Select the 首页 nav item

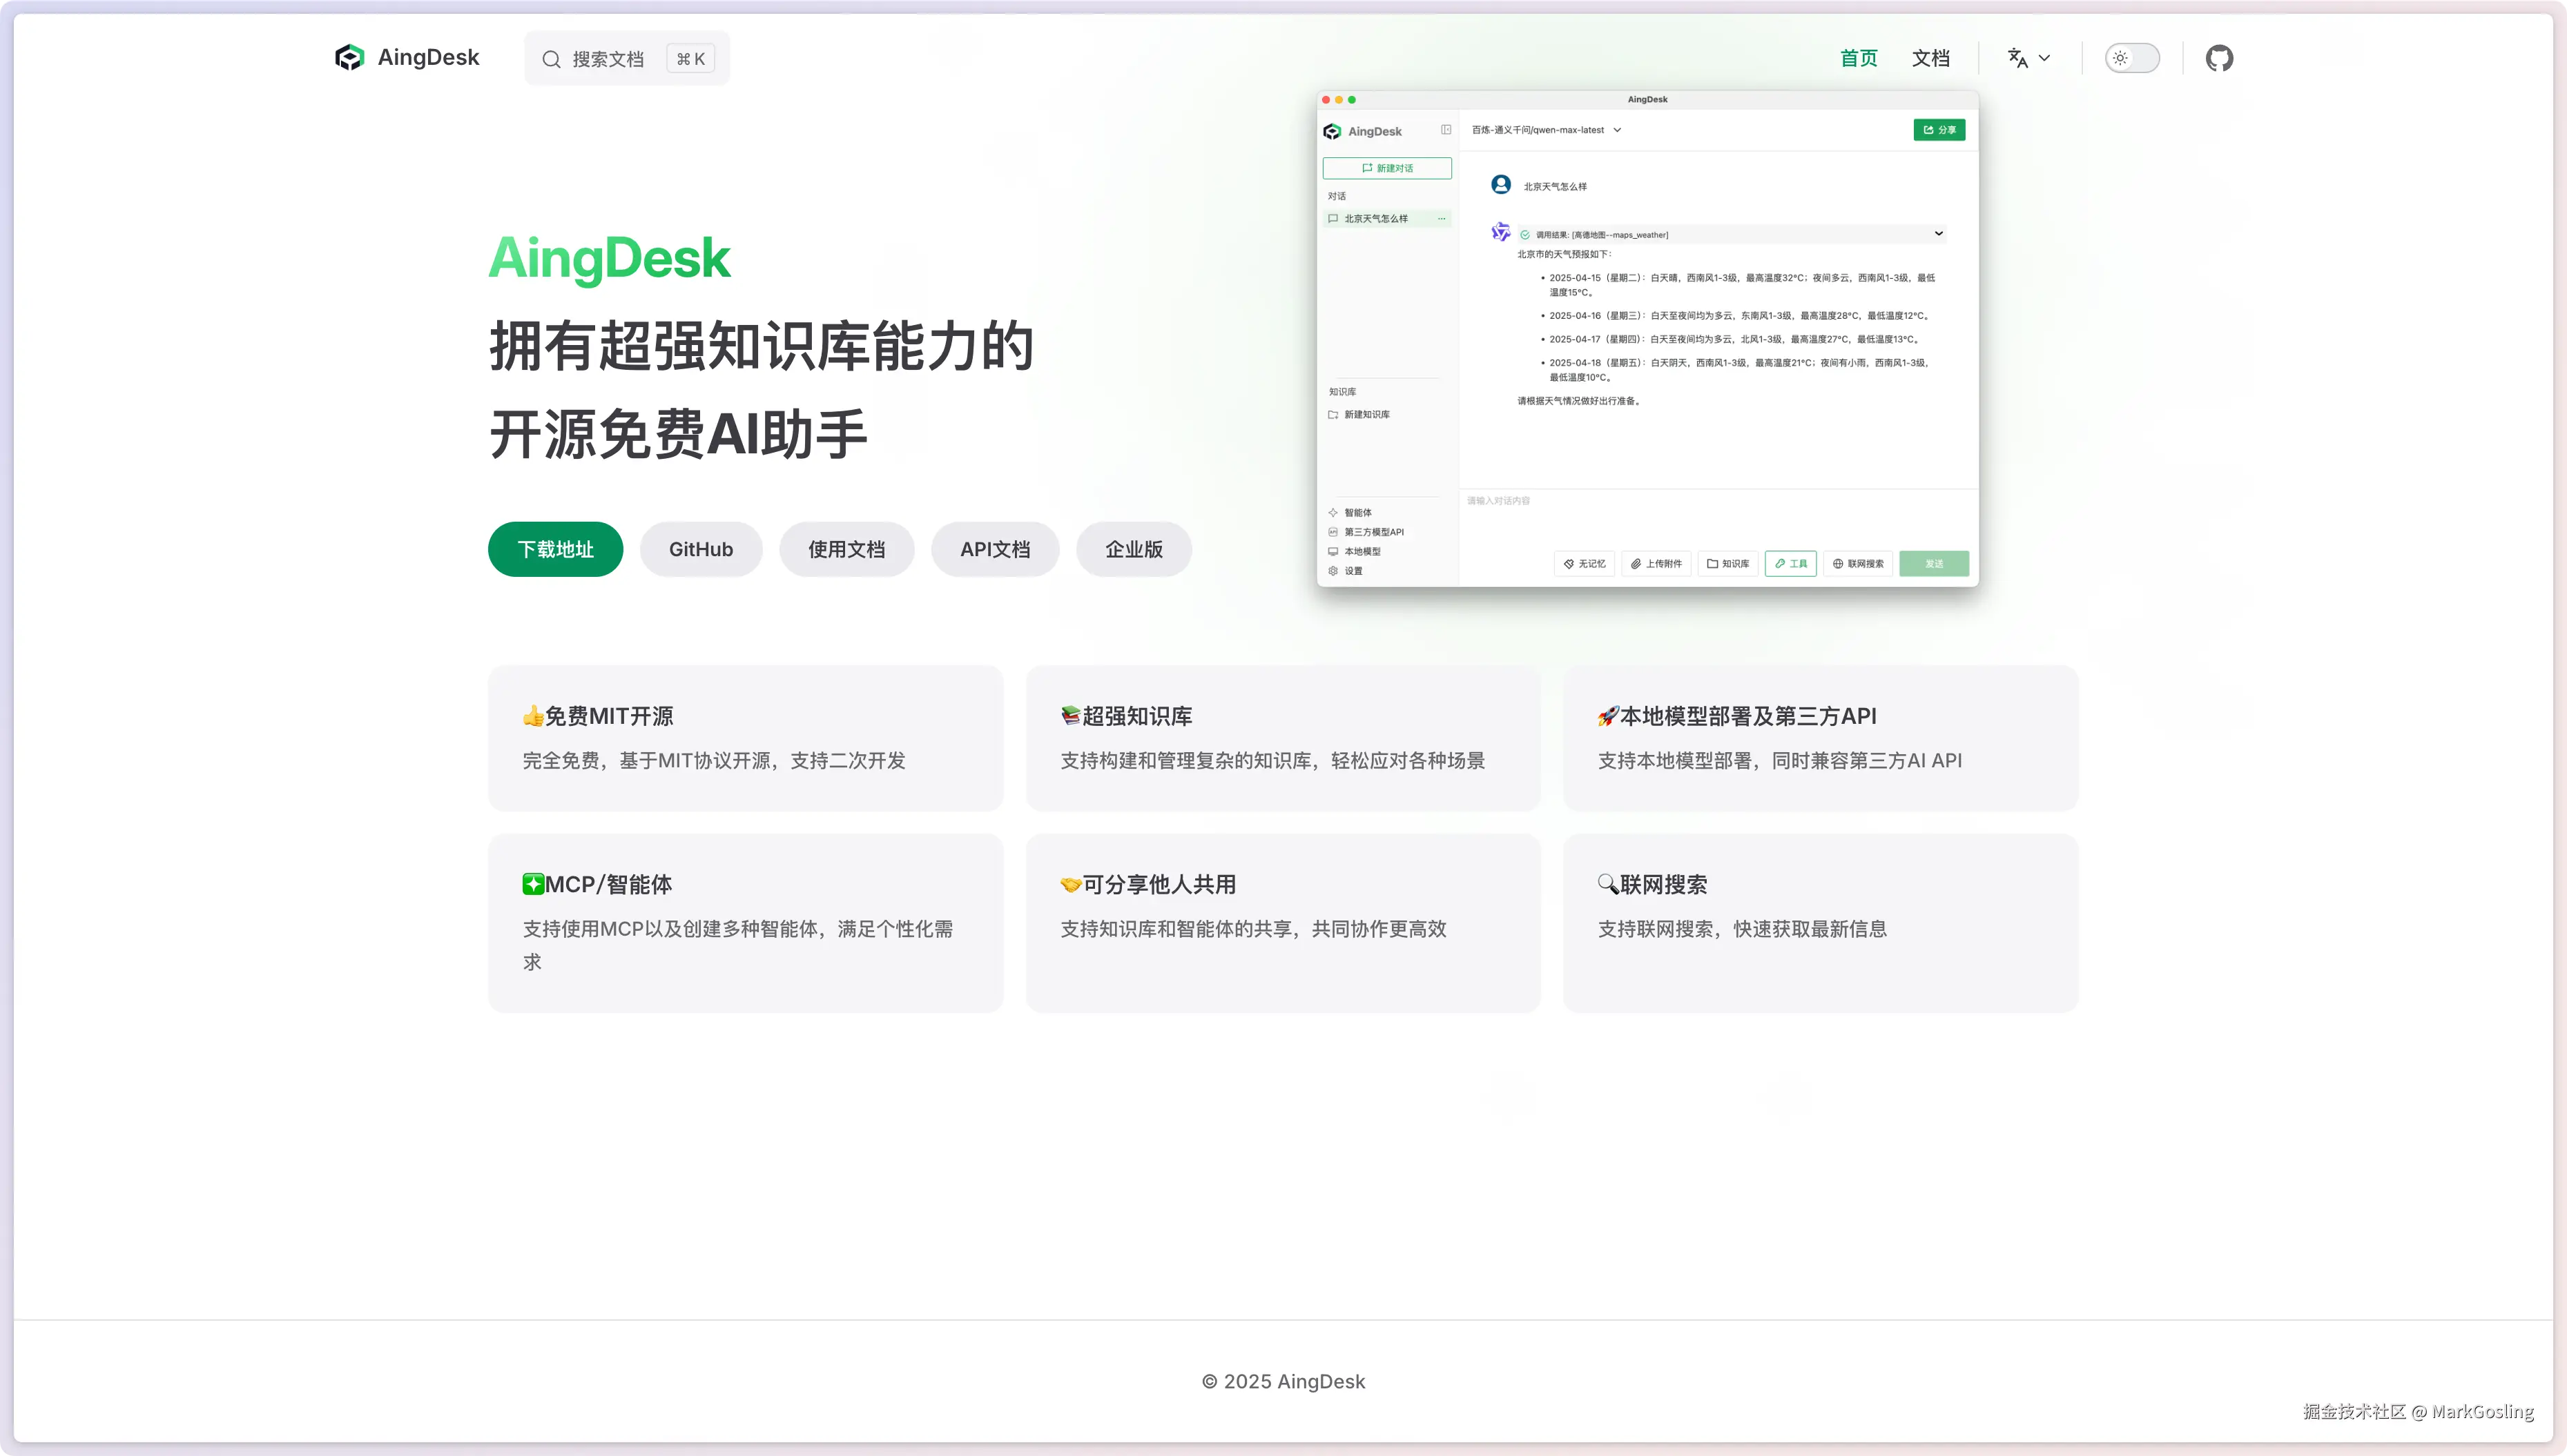(x=1859, y=58)
